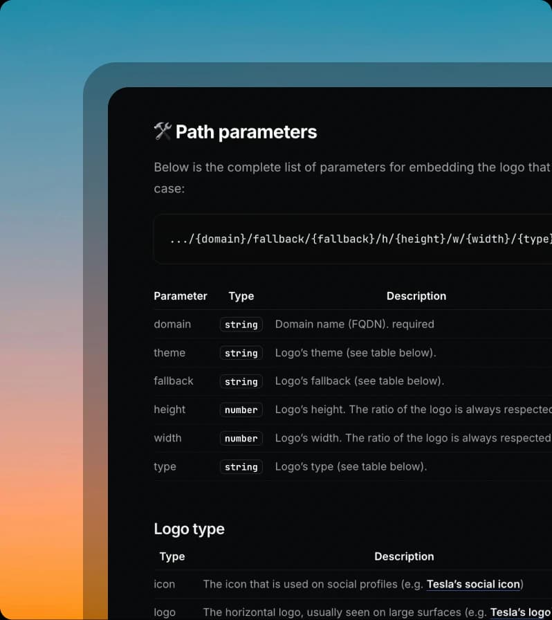Click the number badge in the height row
This screenshot has width=552, height=620.
(x=241, y=410)
